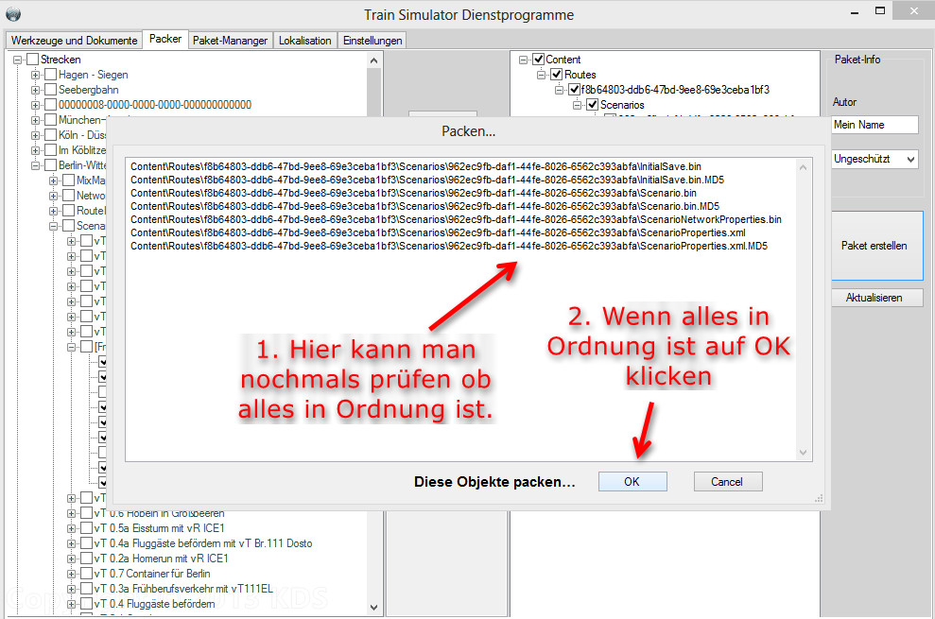This screenshot has height=619, width=935.
Task: Expand the Seebergbahn node
Action: (36, 90)
